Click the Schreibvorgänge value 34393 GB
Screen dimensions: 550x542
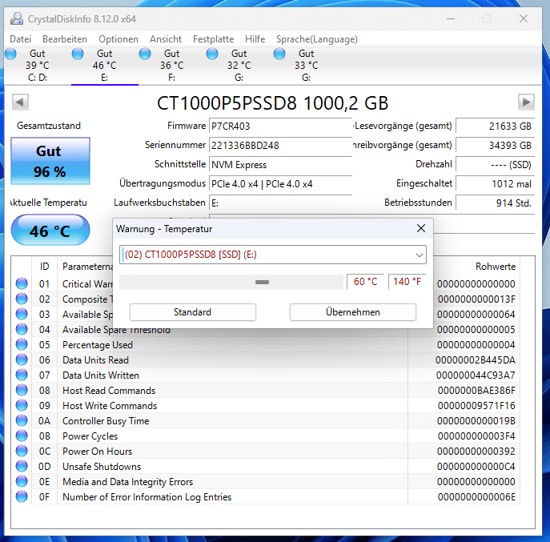495,145
